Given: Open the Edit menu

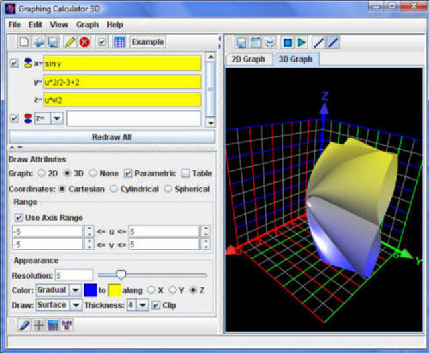Looking at the screenshot, I should (36, 25).
